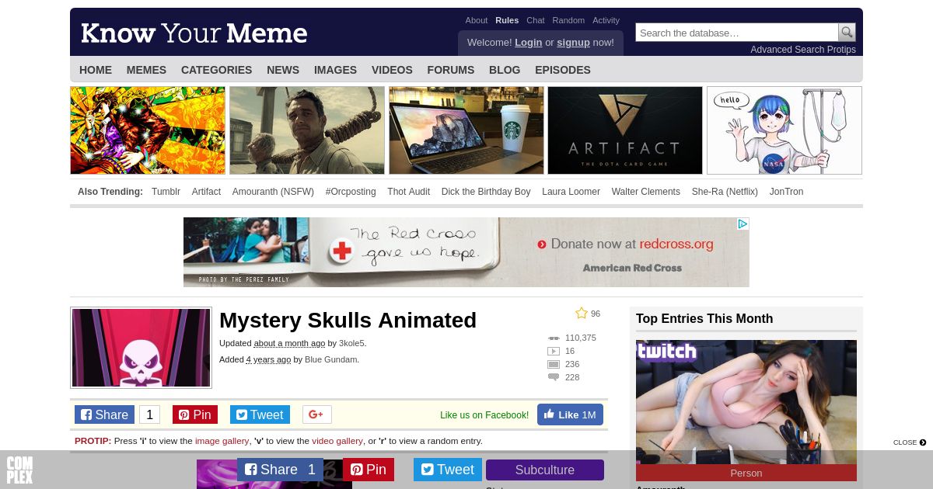Click the Tumblr trending link
933x489 pixels.
point(166,192)
